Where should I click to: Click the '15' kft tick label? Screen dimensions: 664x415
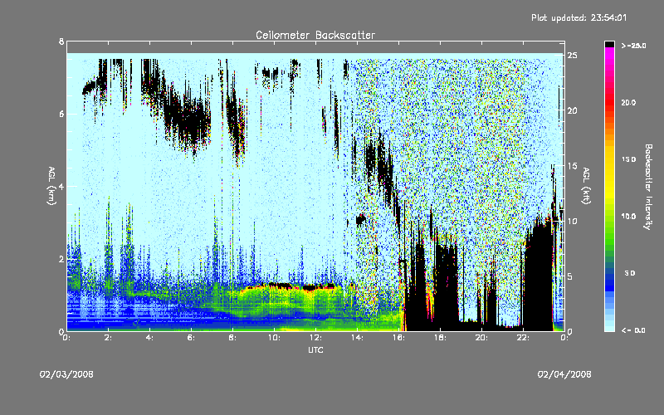[572, 166]
